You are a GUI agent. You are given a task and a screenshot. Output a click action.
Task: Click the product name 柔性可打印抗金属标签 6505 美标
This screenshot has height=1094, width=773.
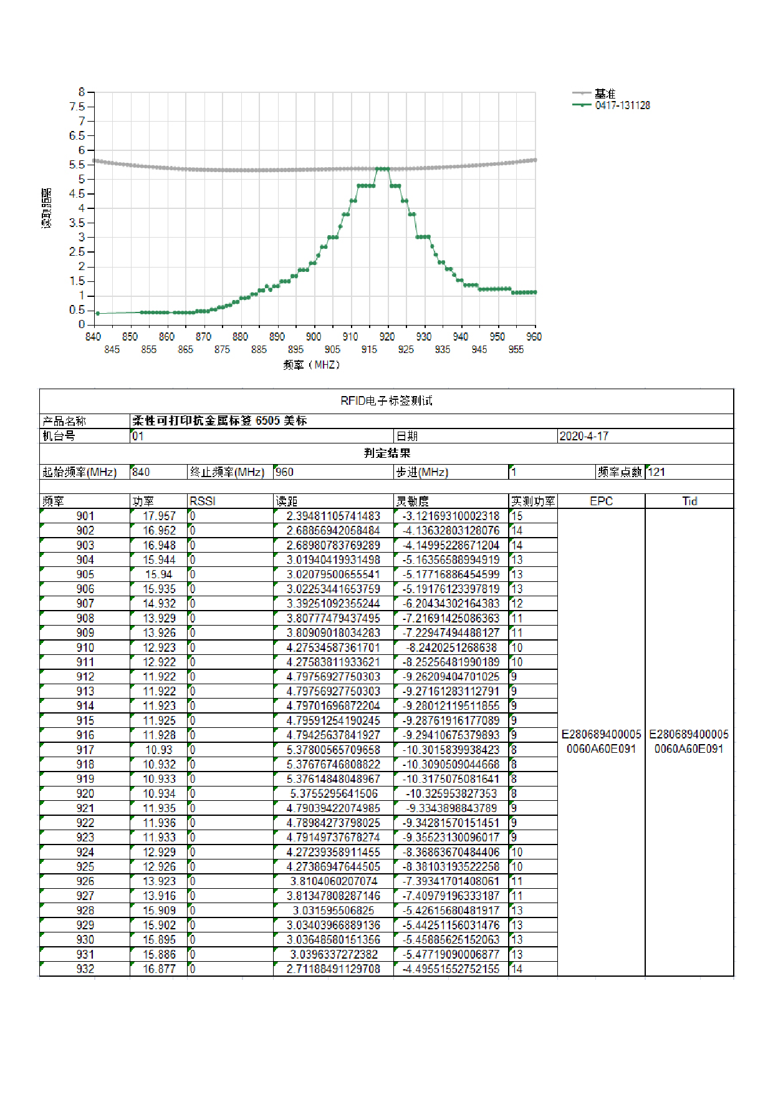pyautogui.click(x=220, y=421)
